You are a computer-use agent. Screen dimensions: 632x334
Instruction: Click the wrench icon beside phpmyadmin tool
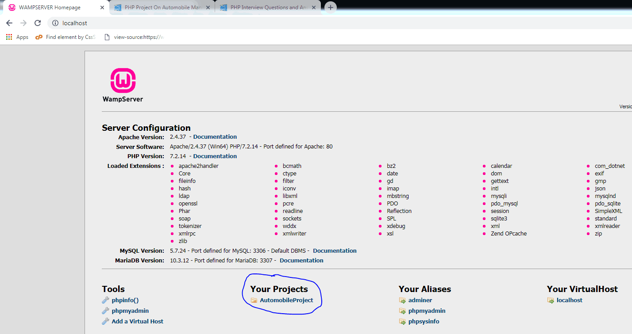pyautogui.click(x=105, y=311)
